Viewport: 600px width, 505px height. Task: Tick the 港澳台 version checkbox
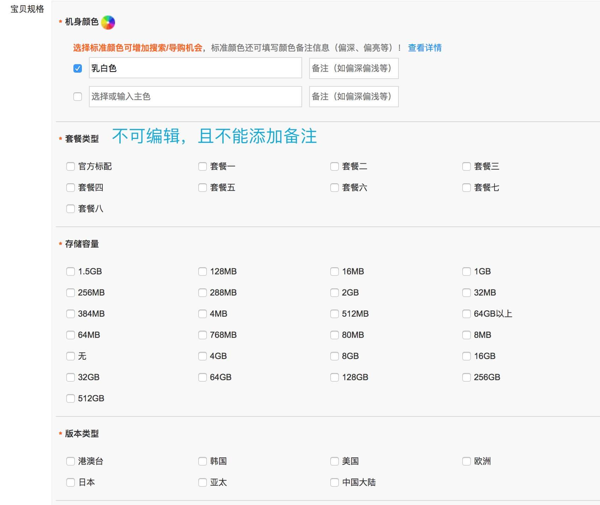71,461
